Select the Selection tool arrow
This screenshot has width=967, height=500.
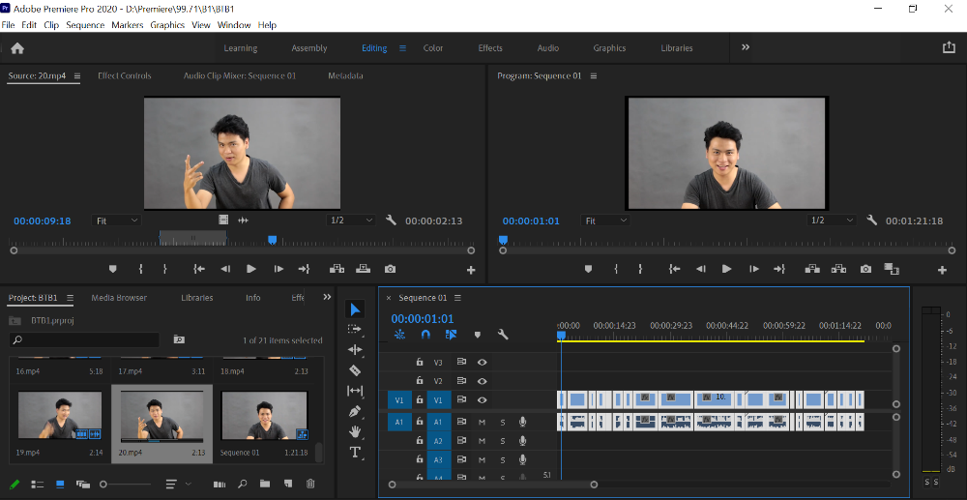pos(355,309)
